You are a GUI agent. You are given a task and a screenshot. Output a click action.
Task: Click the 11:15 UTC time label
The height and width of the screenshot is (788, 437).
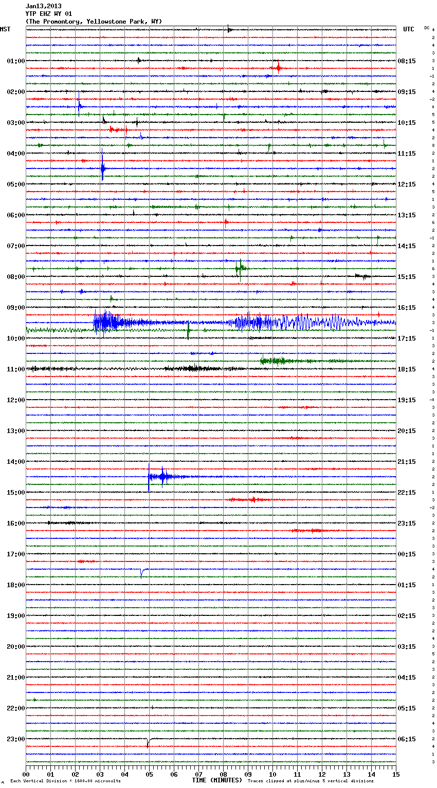pos(407,154)
